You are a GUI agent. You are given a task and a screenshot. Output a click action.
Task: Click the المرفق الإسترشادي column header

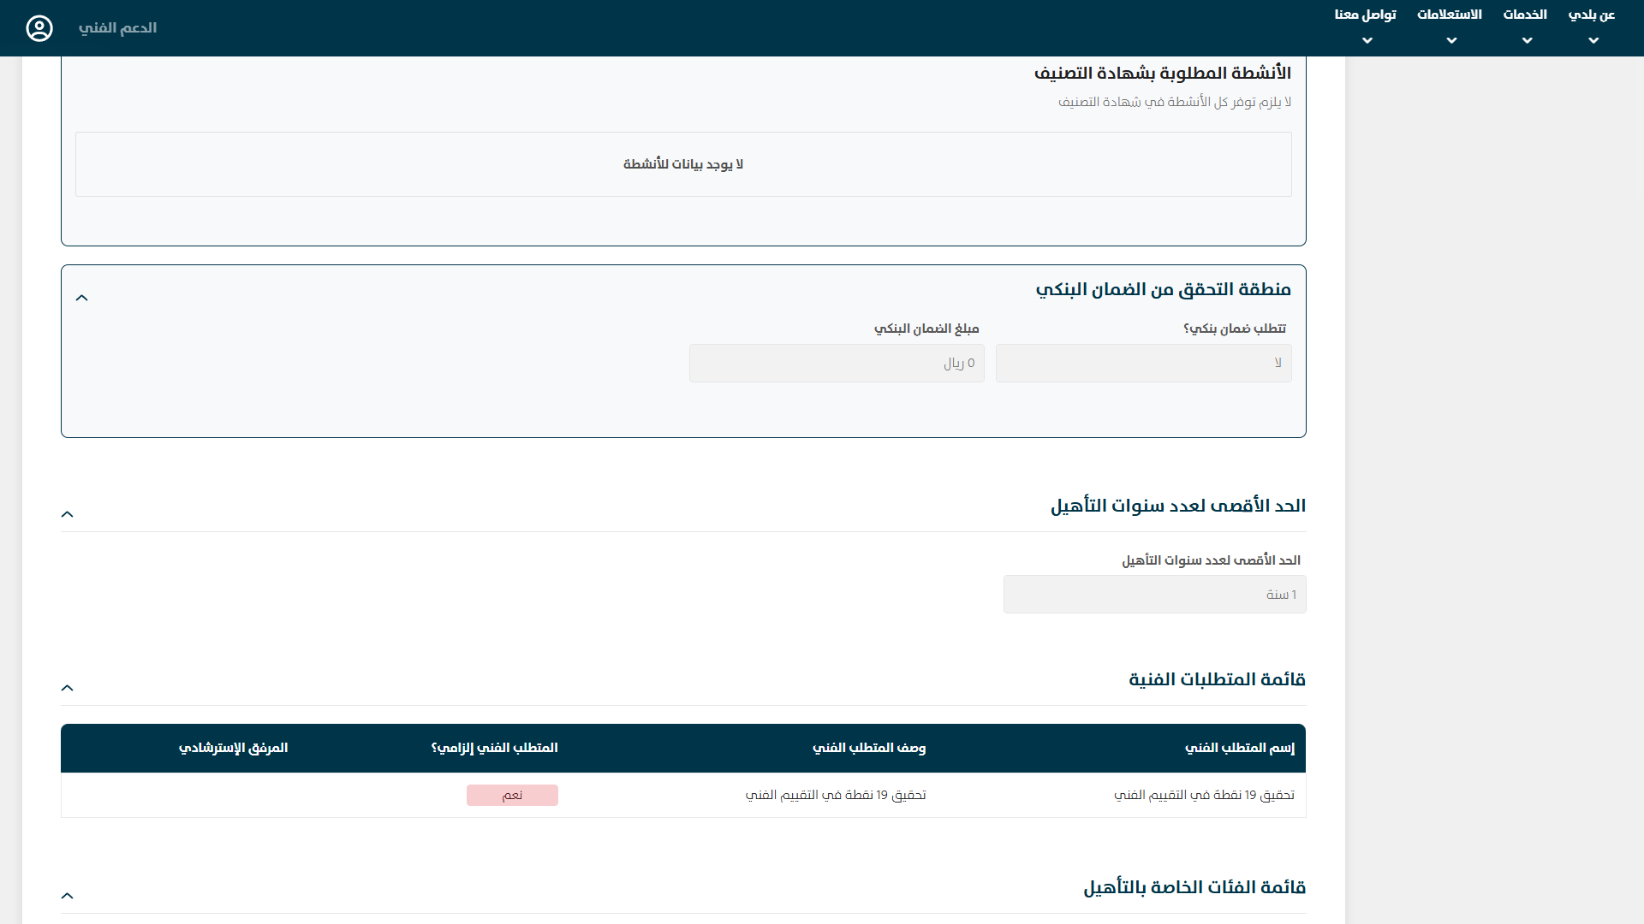click(x=233, y=749)
